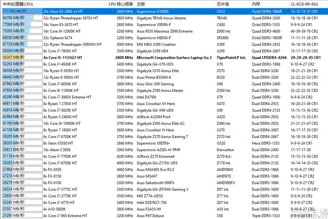Image resolution: width=328 pixels, height=219 pixels.
Task: Click the 40-39-39-76 CR2 timing cell
Action: click(x=304, y=31)
